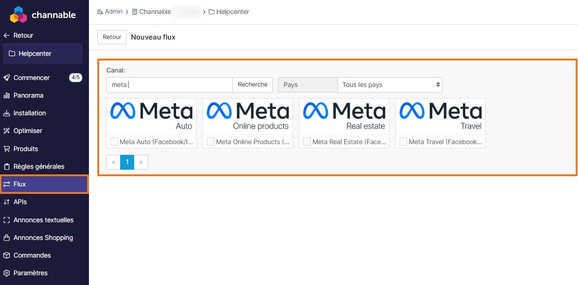Click the rocket icon next to Commencer
Screen dimensions: 578x285
click(x=7, y=78)
